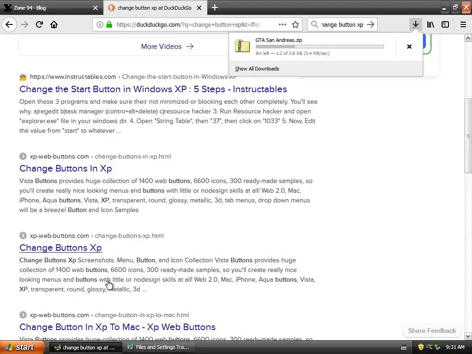Open Change Button In Xp To Mac result
This screenshot has height=354, width=472.
[118, 327]
